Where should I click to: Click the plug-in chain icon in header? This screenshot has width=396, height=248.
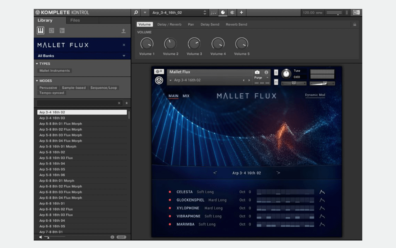click(x=232, y=13)
